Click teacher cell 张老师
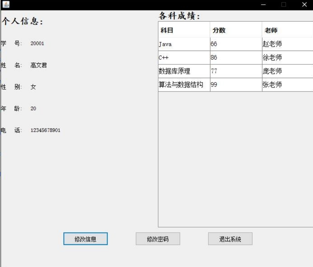 click(x=287, y=85)
